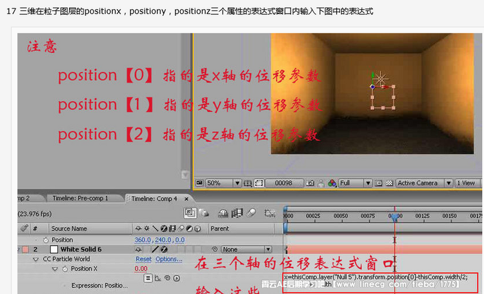Click the collapse transformations column header icon
The height and width of the screenshot is (294, 484).
point(146,229)
